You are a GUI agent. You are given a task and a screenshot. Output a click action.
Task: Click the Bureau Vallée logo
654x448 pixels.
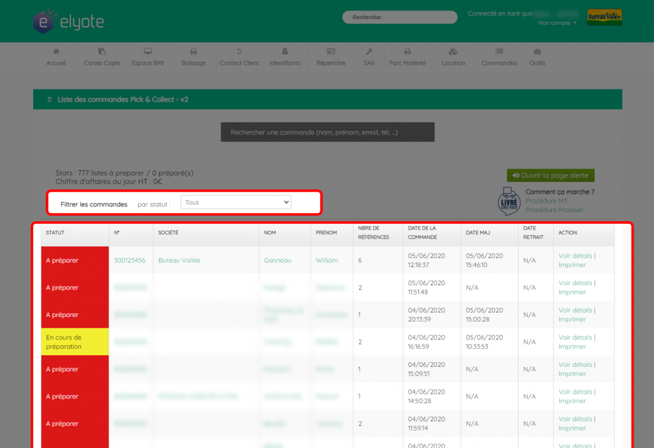(604, 17)
